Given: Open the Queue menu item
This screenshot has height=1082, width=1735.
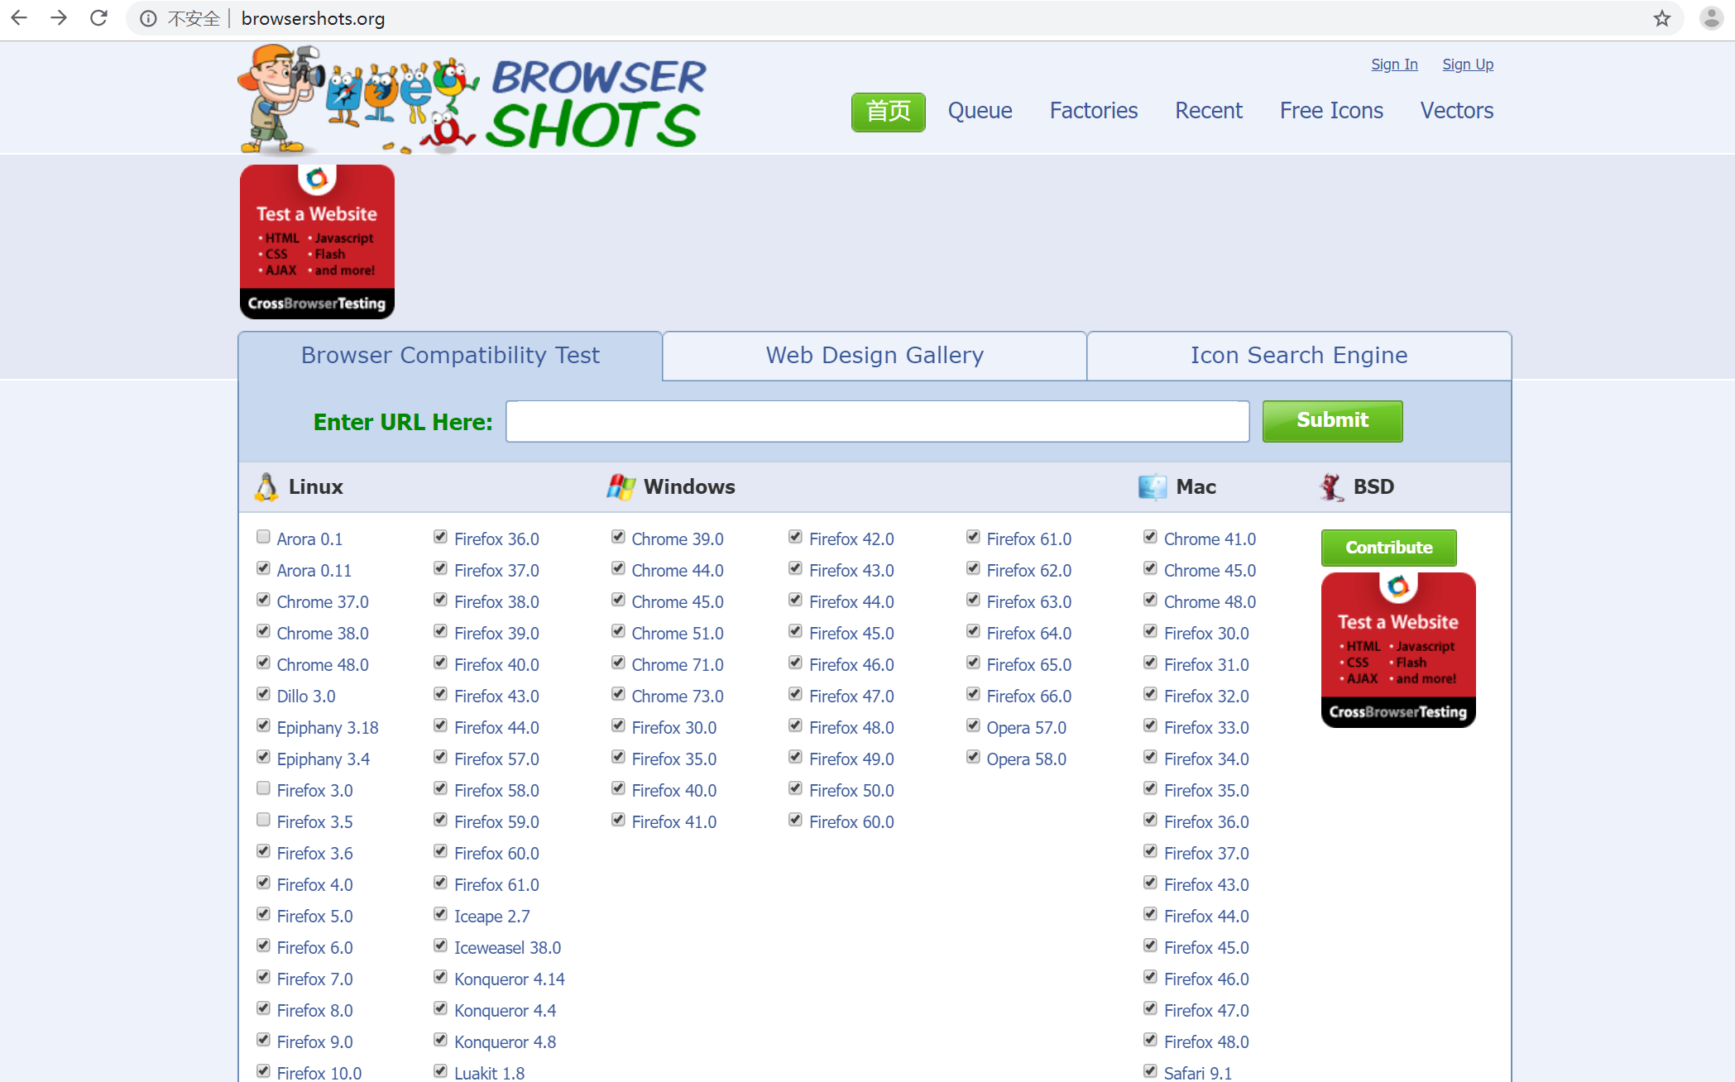Looking at the screenshot, I should point(980,111).
